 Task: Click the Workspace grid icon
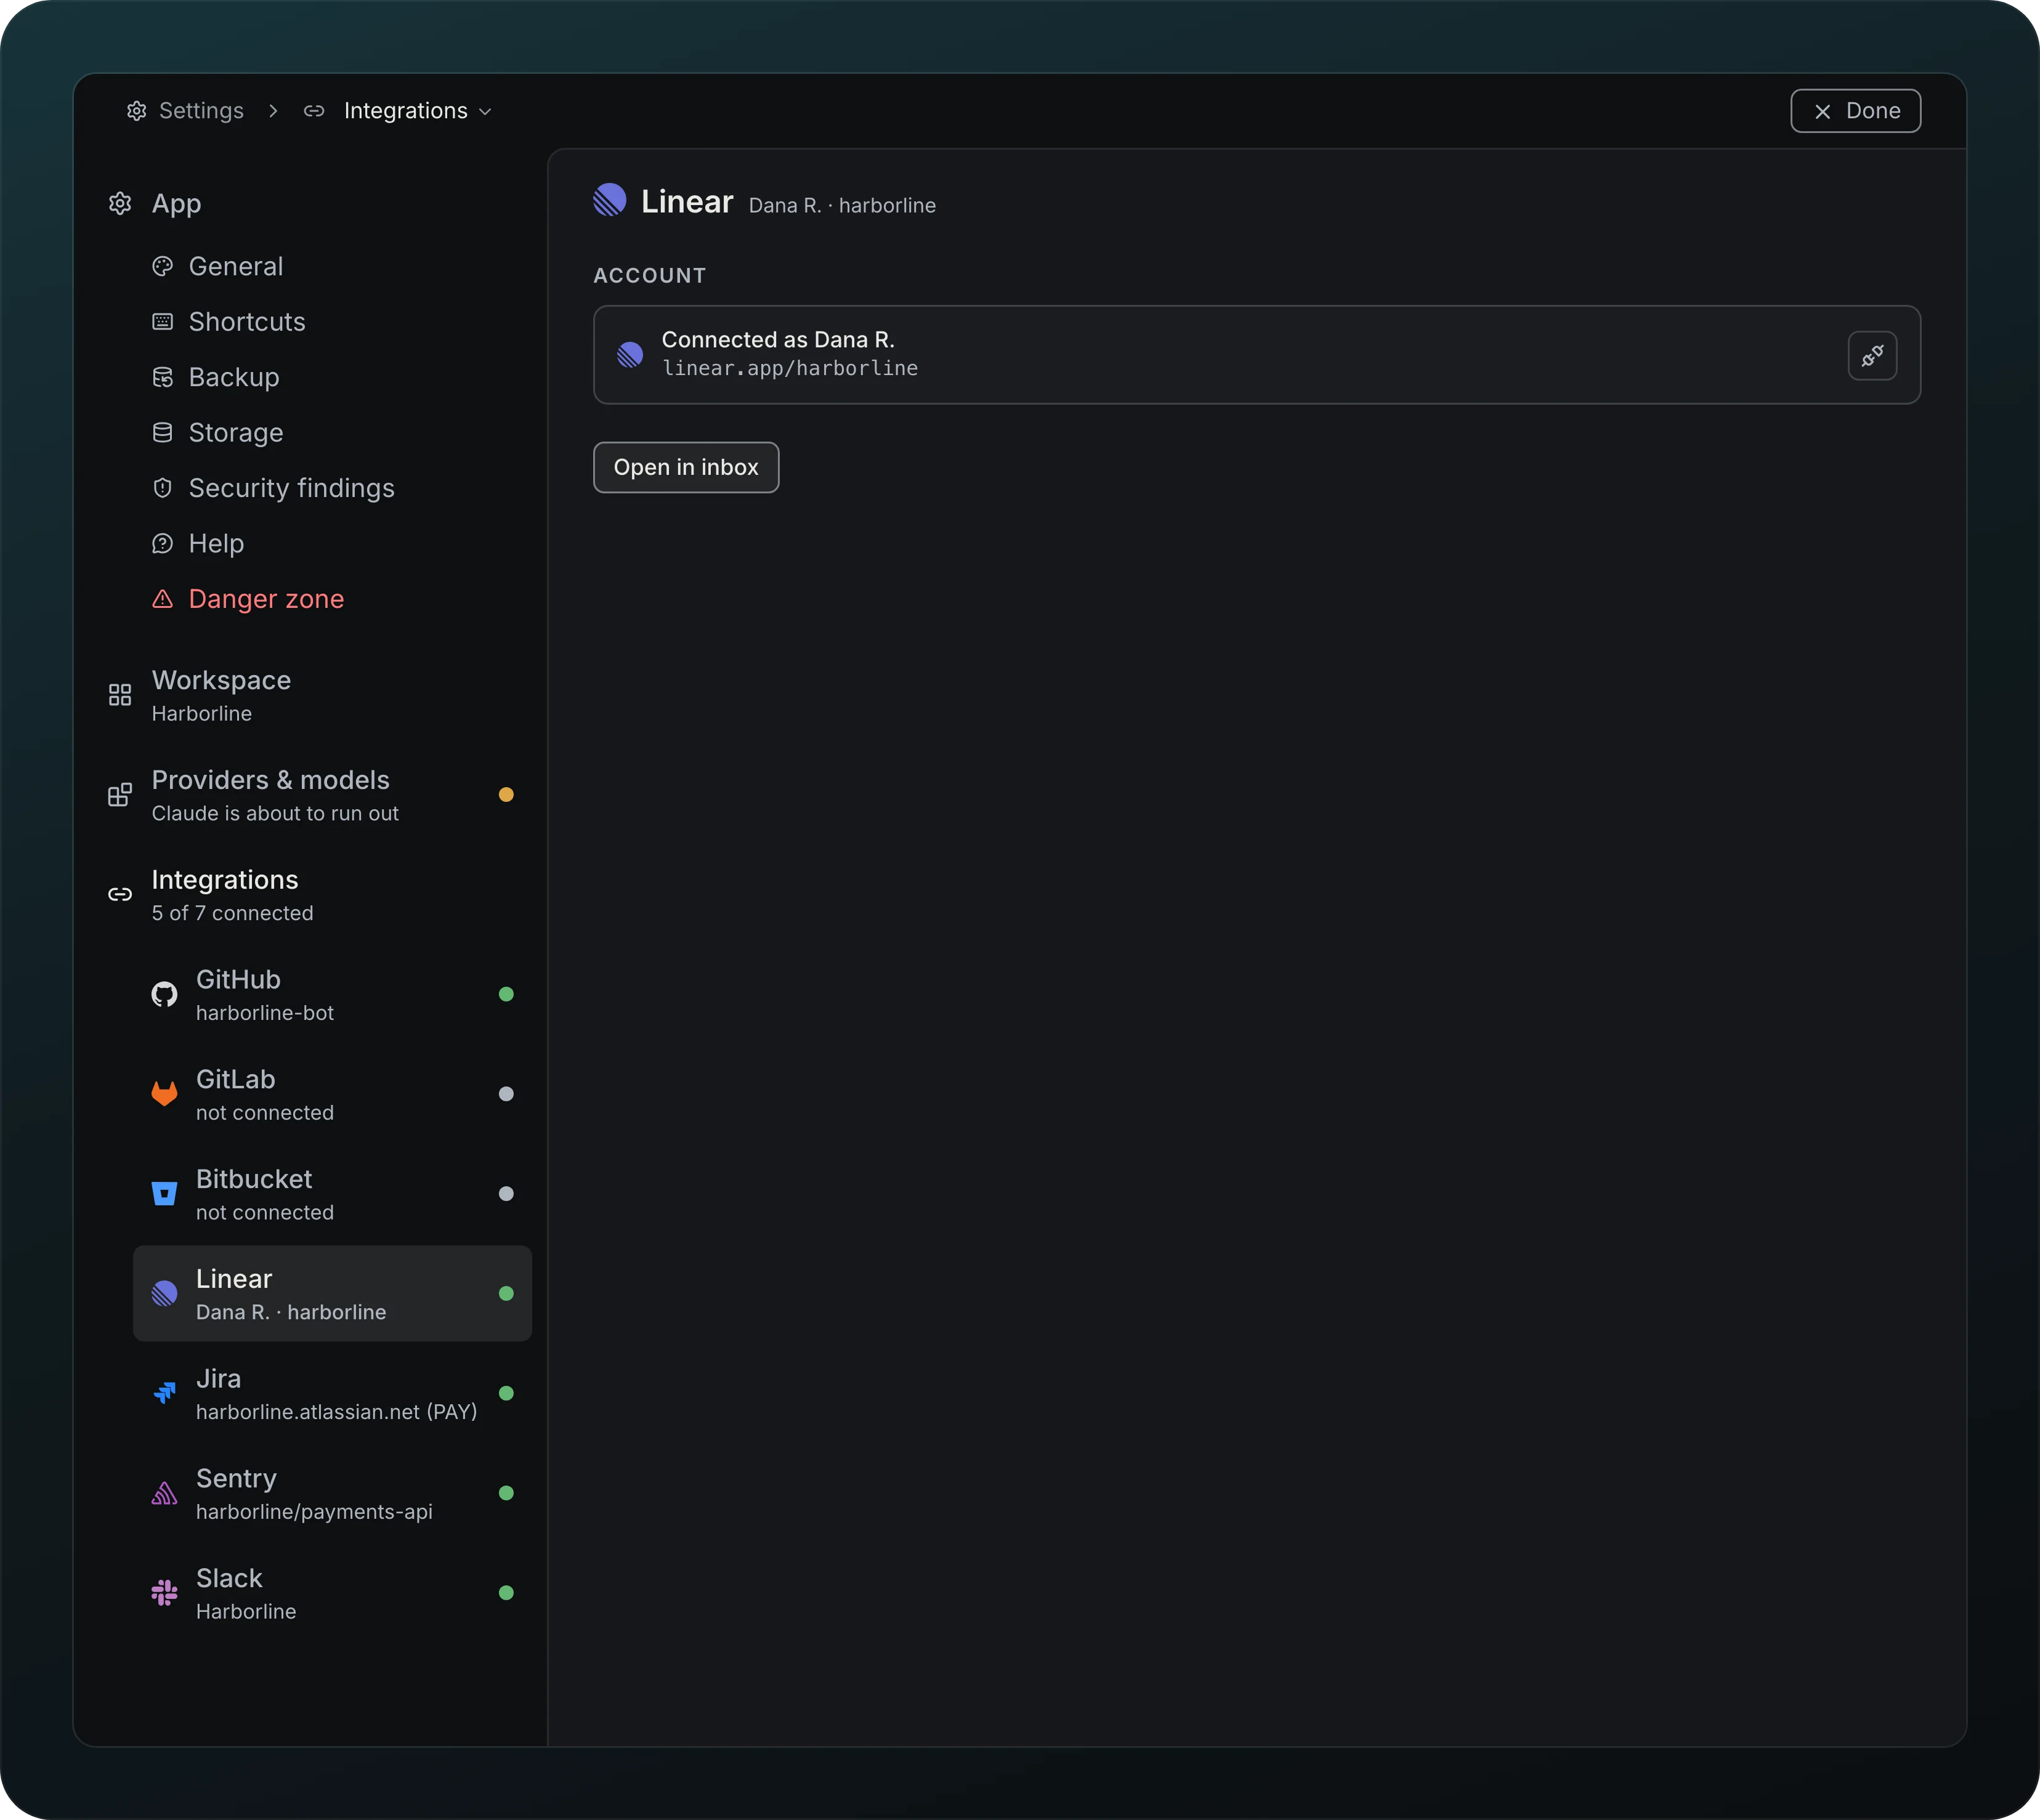120,695
